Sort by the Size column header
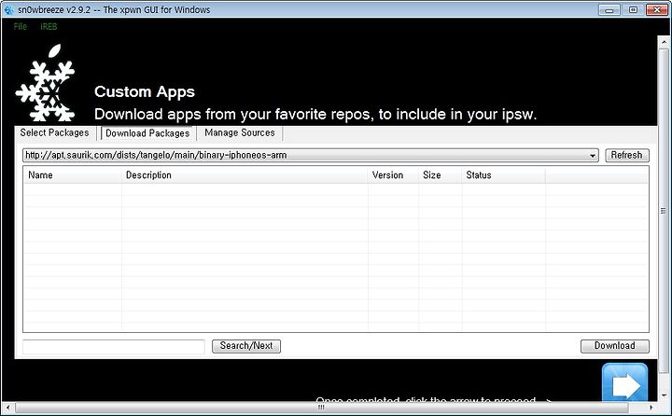Screen dimensions: 672x416 pyautogui.click(x=441, y=175)
